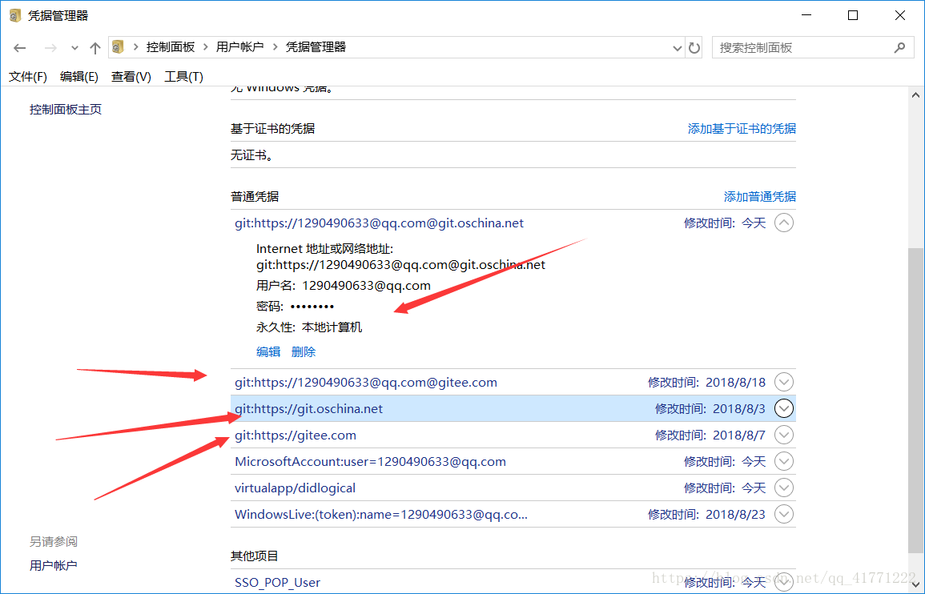Click 添加基于证书的凭据 link
Image resolution: width=925 pixels, height=594 pixels.
[742, 129]
